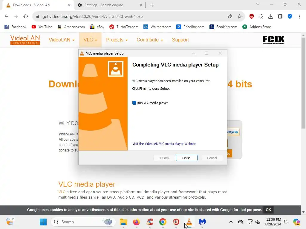Click the muted volume tray icon
Screen dimensions: 306x229
click(258, 222)
